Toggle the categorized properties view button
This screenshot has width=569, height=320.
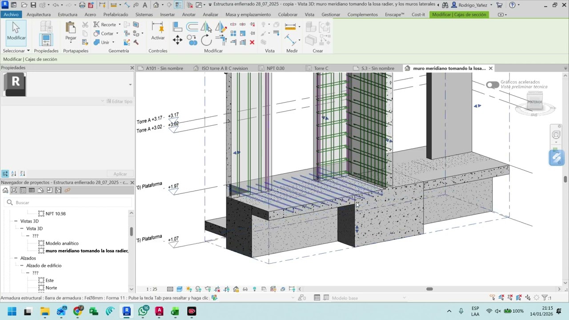5,174
